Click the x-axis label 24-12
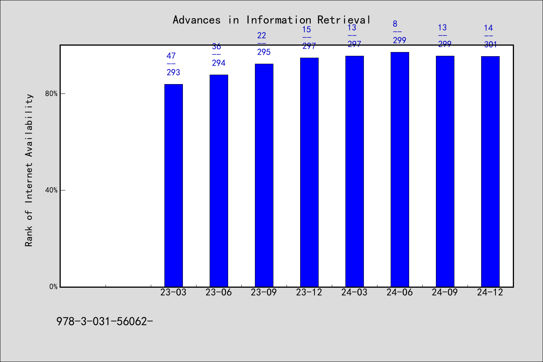 click(x=490, y=292)
